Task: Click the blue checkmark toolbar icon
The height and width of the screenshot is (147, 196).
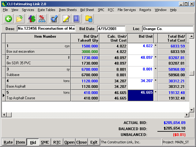Action: (x=55, y=19)
